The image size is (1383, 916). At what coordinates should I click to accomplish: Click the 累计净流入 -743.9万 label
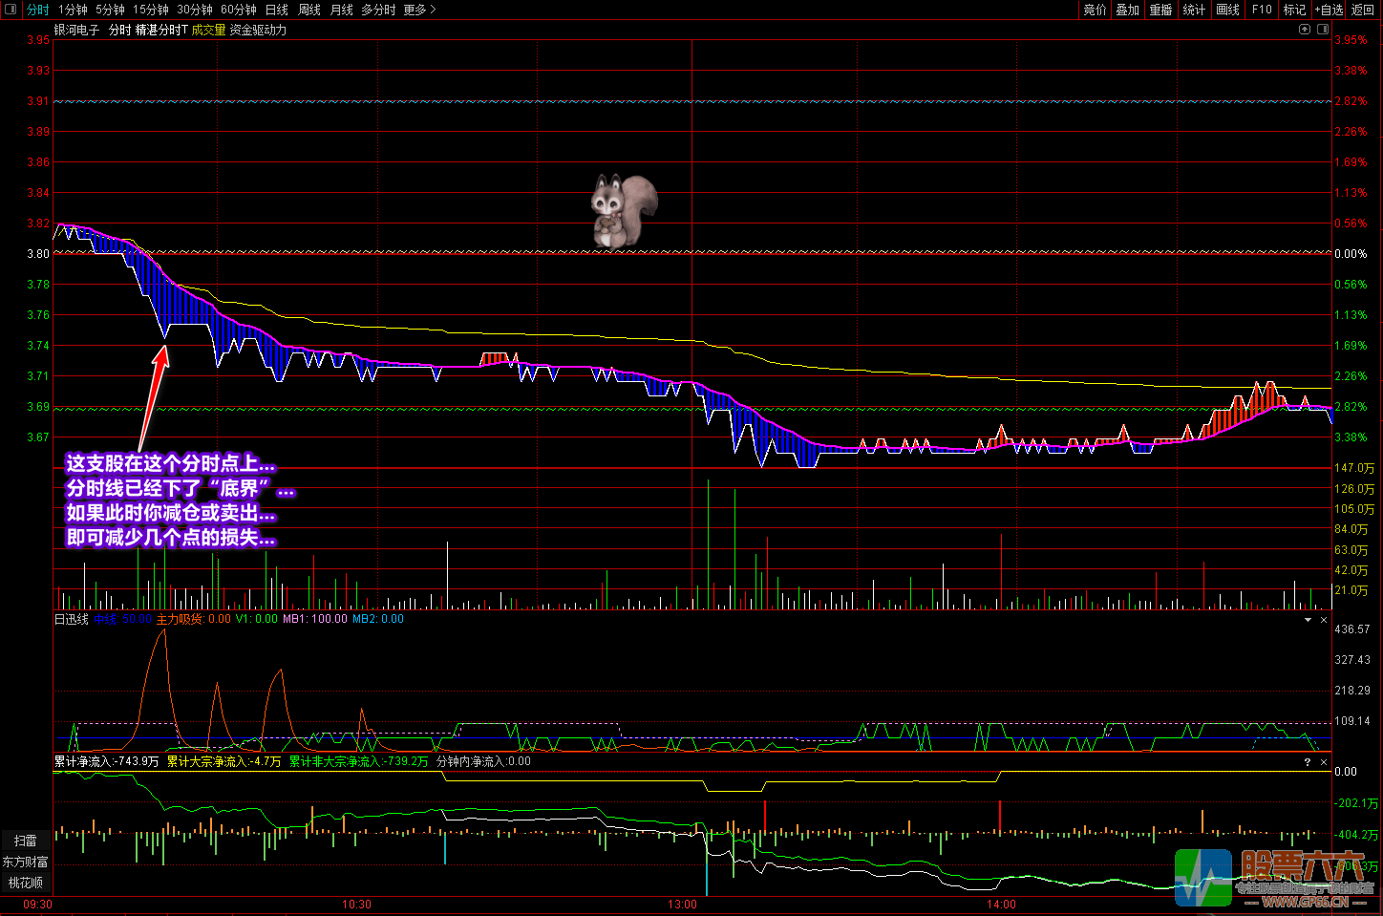[107, 761]
